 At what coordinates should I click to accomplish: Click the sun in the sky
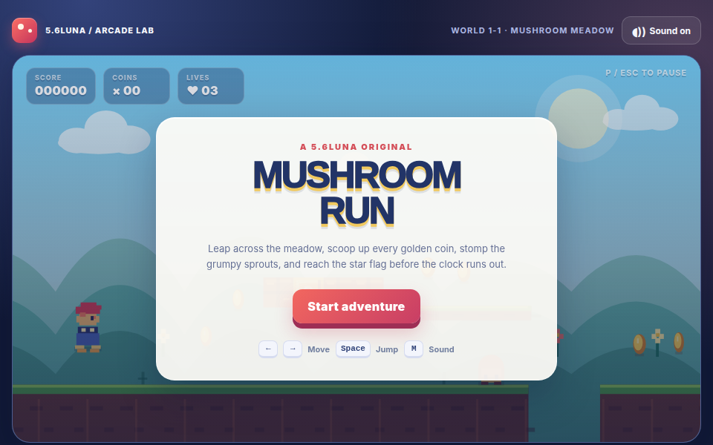coord(578,119)
